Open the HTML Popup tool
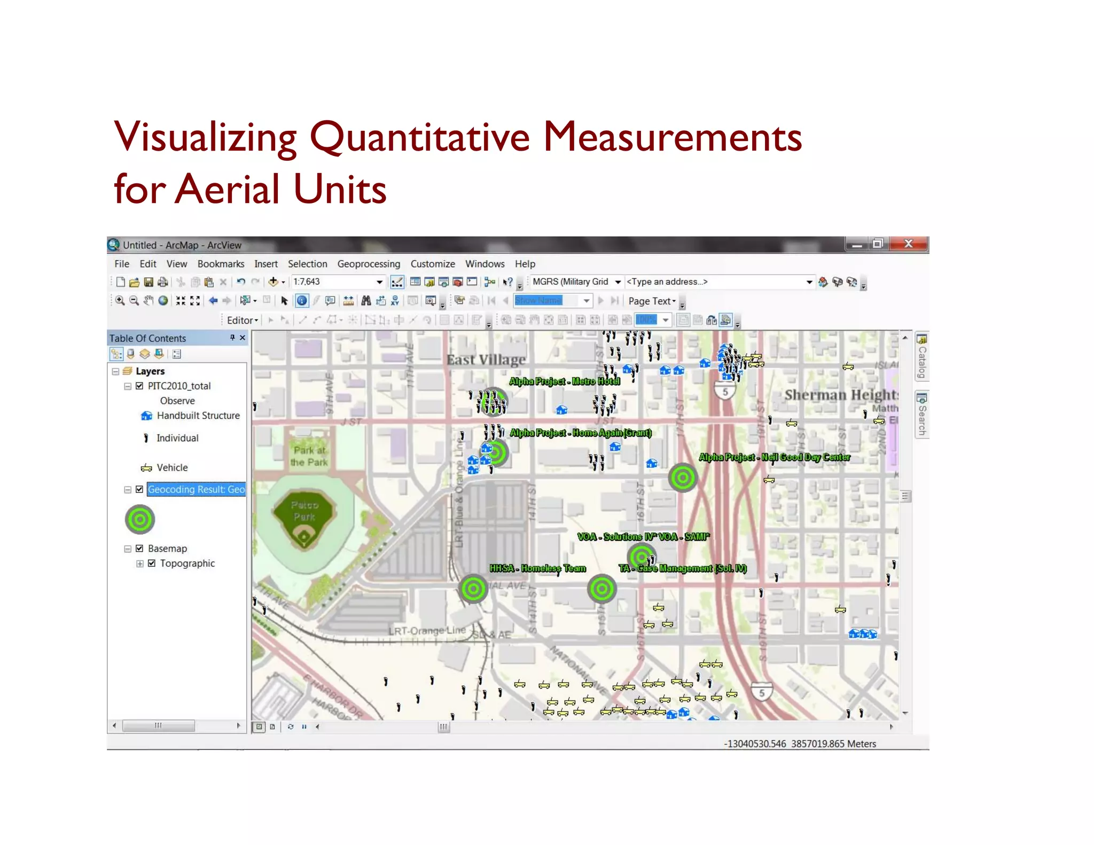Viewport: 1094px width, 845px height. click(x=330, y=301)
